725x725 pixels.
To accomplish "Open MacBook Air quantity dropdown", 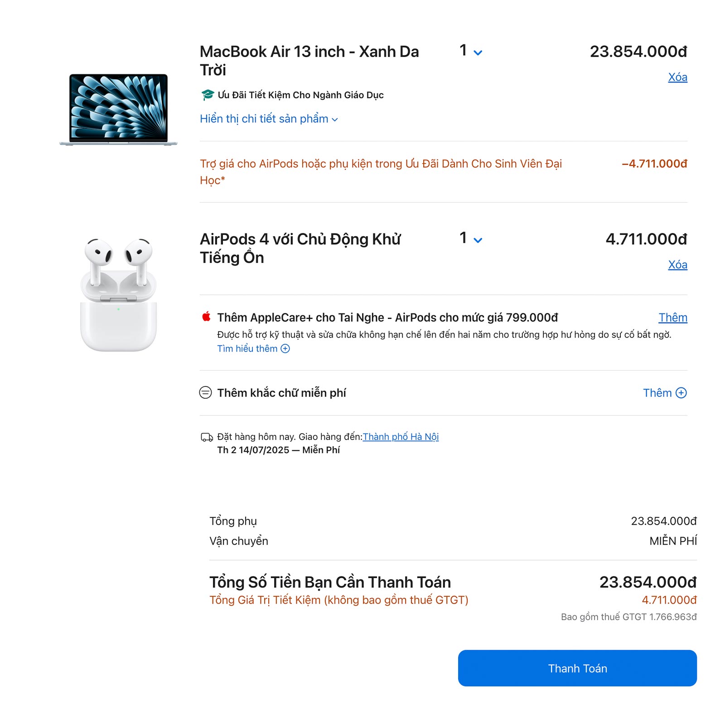I will (x=471, y=51).
